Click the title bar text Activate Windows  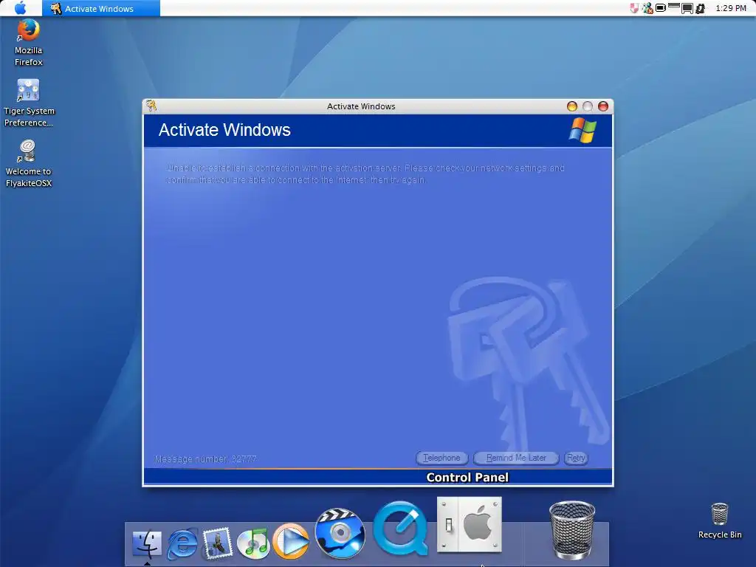pyautogui.click(x=361, y=106)
